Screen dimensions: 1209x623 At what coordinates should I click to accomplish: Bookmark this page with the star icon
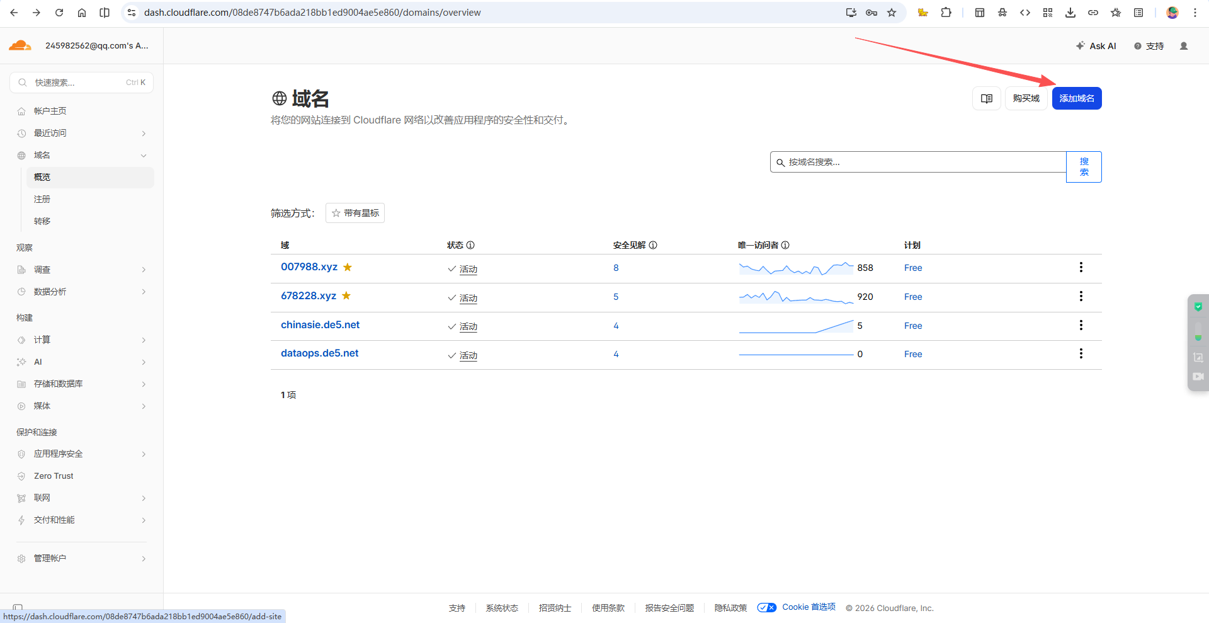[x=892, y=13]
